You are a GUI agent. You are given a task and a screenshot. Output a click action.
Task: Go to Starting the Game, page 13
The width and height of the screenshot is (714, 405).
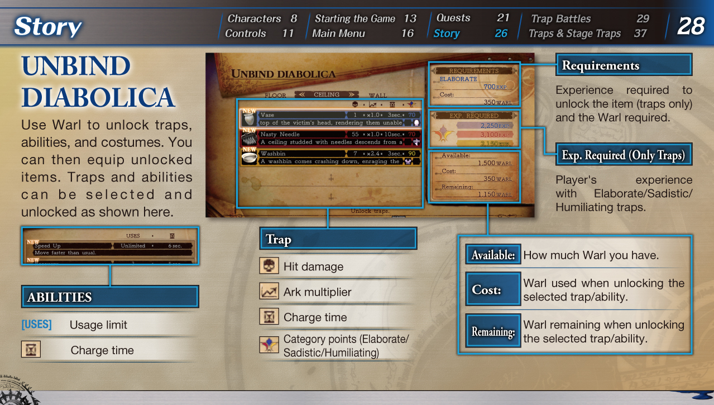(366, 18)
